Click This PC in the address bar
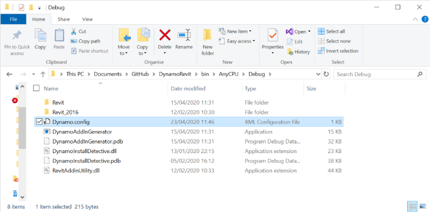 click(x=75, y=74)
